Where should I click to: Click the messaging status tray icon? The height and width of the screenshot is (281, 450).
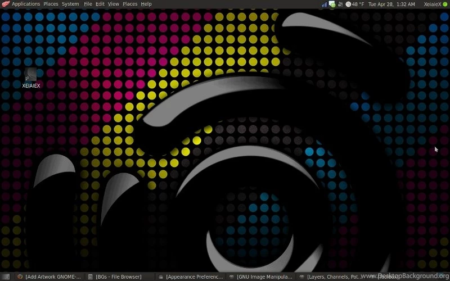(x=332, y=4)
